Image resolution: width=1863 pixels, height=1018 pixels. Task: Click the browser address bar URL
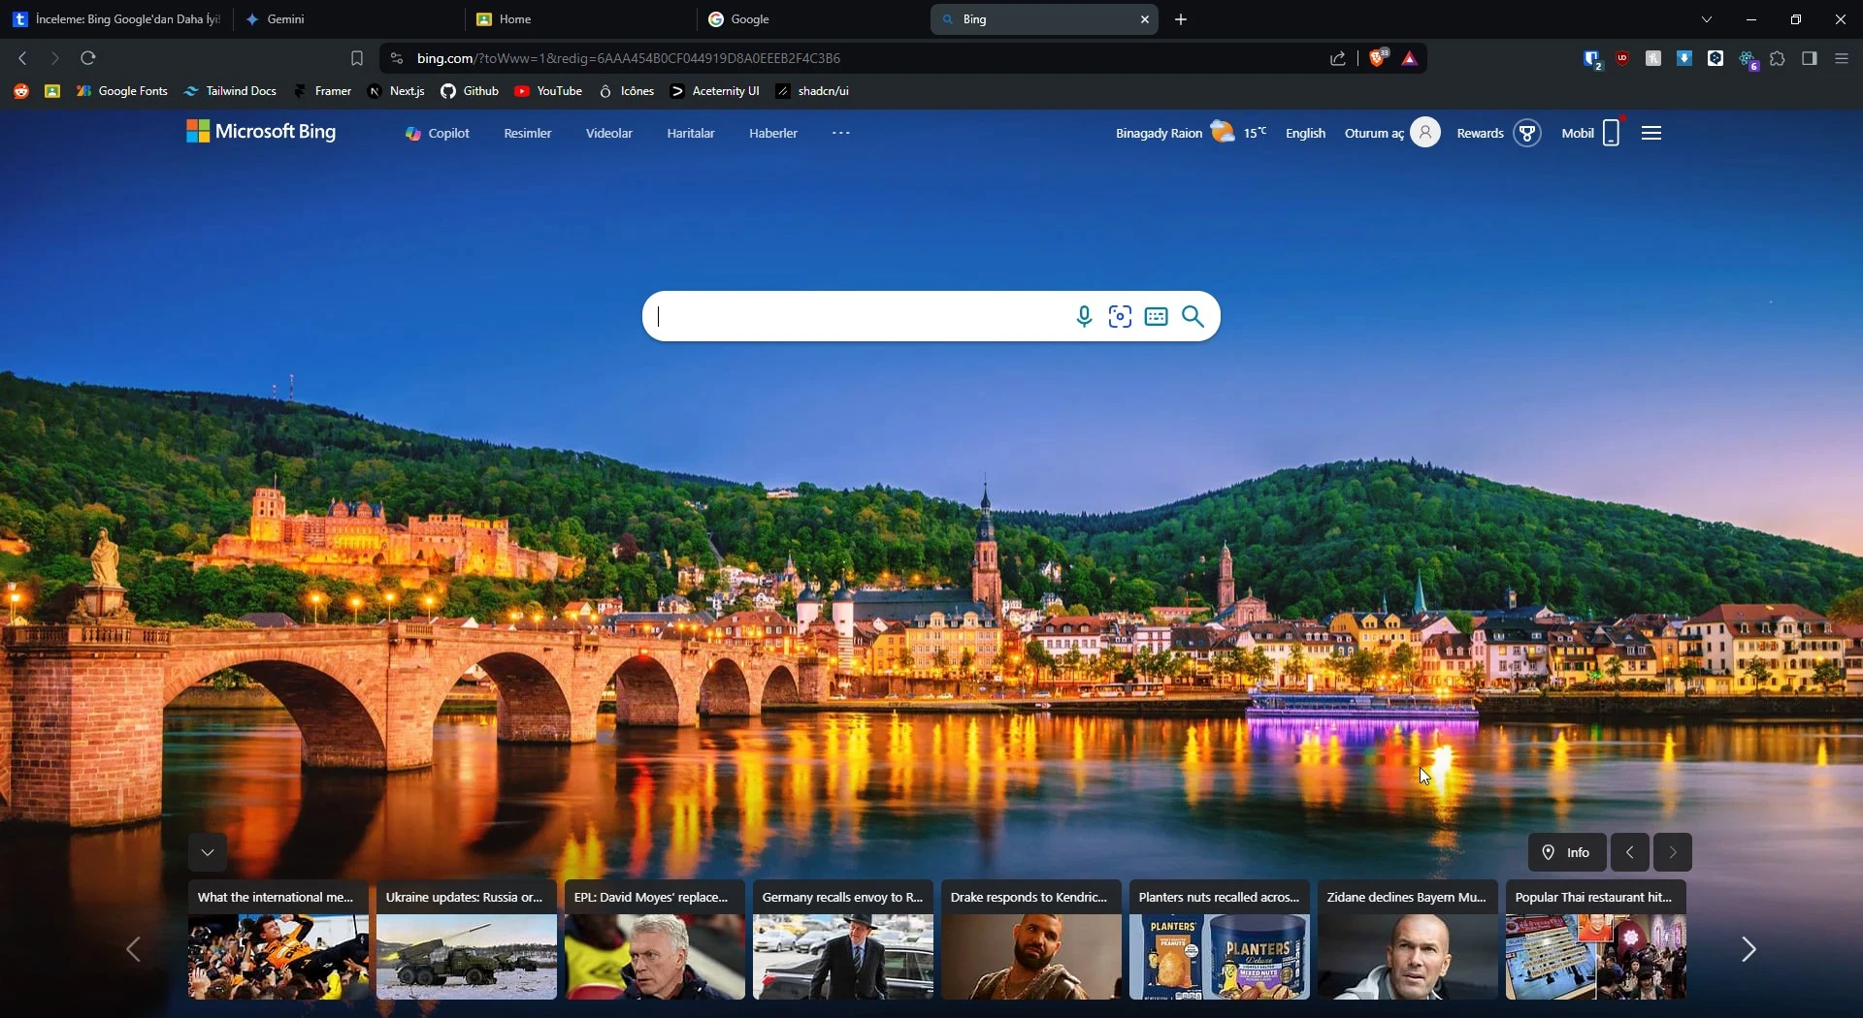pos(629,59)
